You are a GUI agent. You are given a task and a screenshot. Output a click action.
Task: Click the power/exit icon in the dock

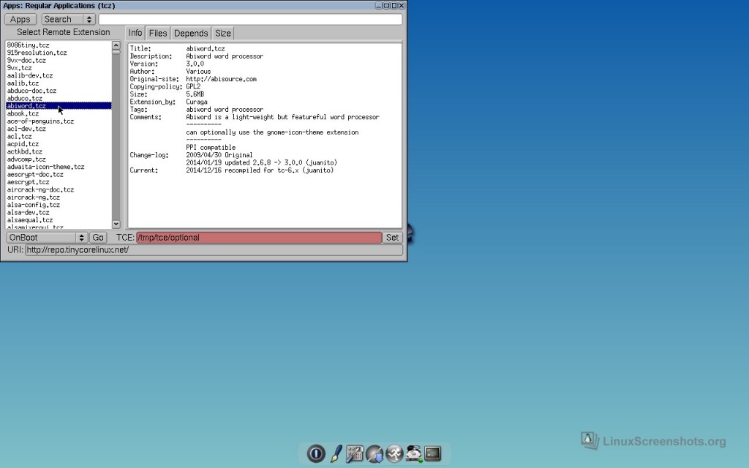pos(316,453)
